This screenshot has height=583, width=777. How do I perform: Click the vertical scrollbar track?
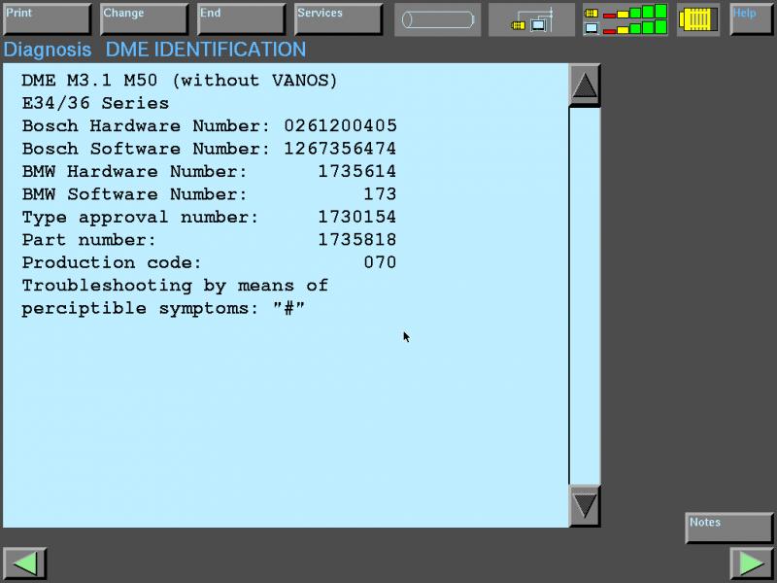(x=584, y=291)
